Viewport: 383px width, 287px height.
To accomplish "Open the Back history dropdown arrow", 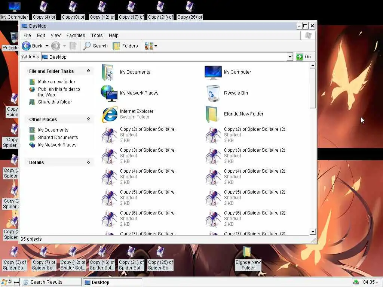I will [47, 46].
